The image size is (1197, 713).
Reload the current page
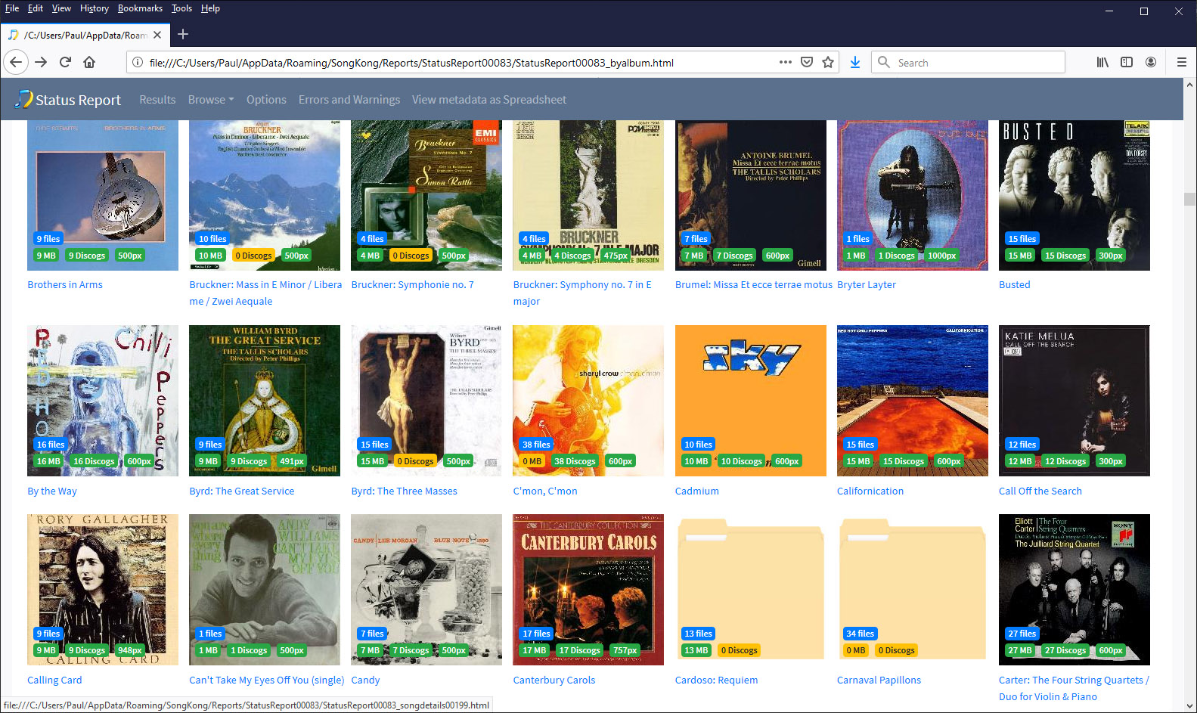pyautogui.click(x=65, y=62)
